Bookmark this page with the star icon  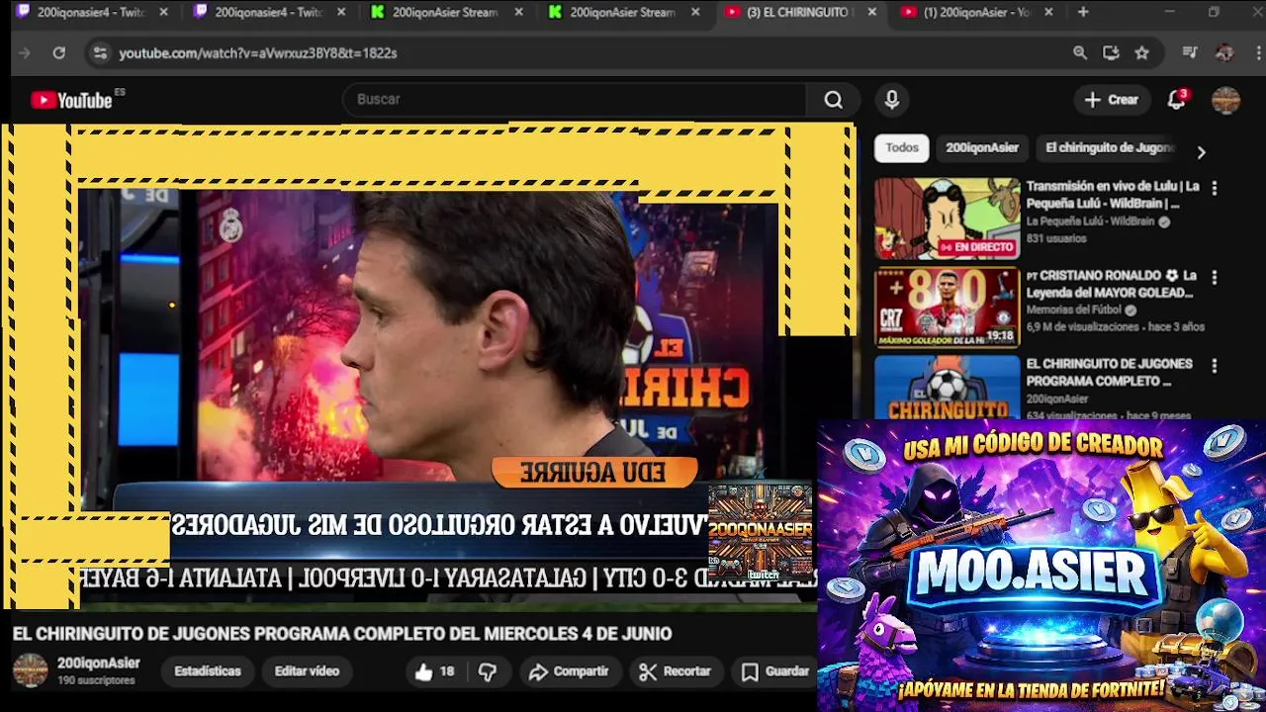click(x=1141, y=53)
